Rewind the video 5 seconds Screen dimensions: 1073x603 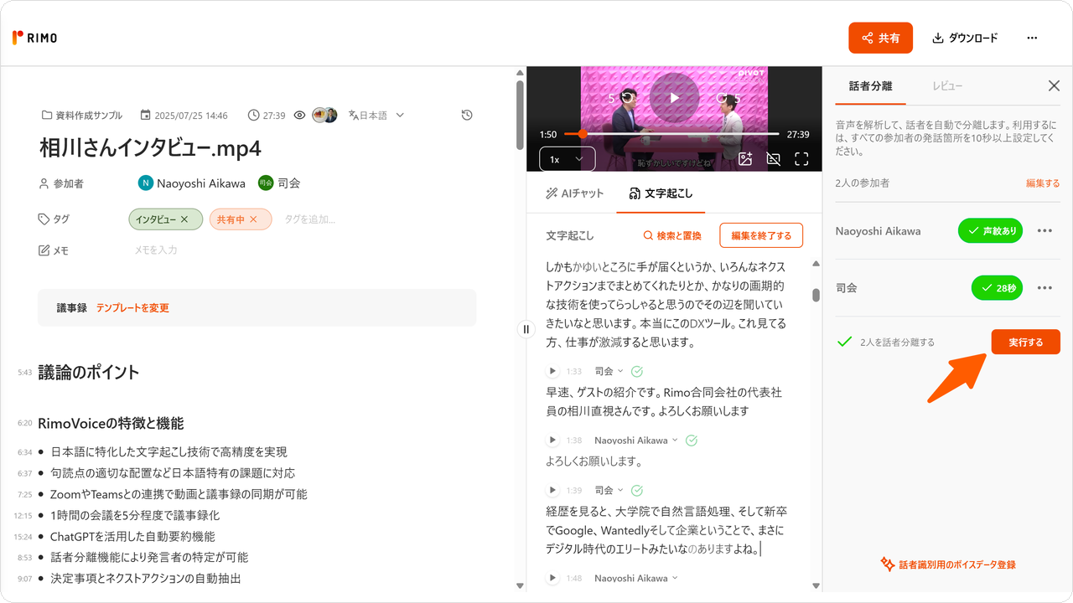click(623, 98)
